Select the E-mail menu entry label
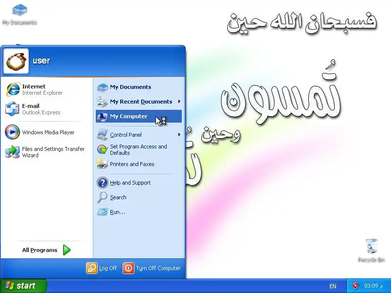The width and height of the screenshot is (391, 293). [x=31, y=106]
